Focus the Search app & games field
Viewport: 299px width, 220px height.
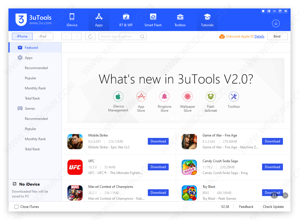[122, 36]
